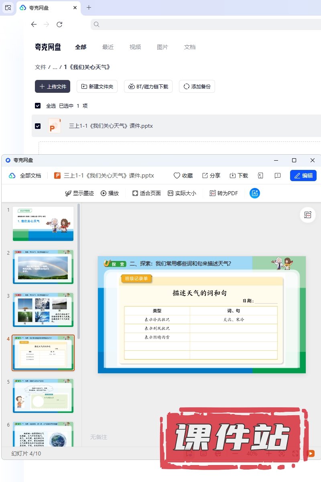This screenshot has width=321, height=482.
Task: Click the orange slideshow icon in status bar
Action: coord(311,453)
